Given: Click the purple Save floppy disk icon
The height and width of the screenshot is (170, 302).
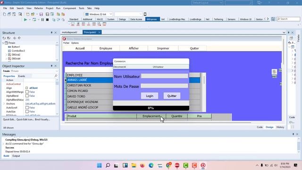Looking at the screenshot, I should coord(41,14).
